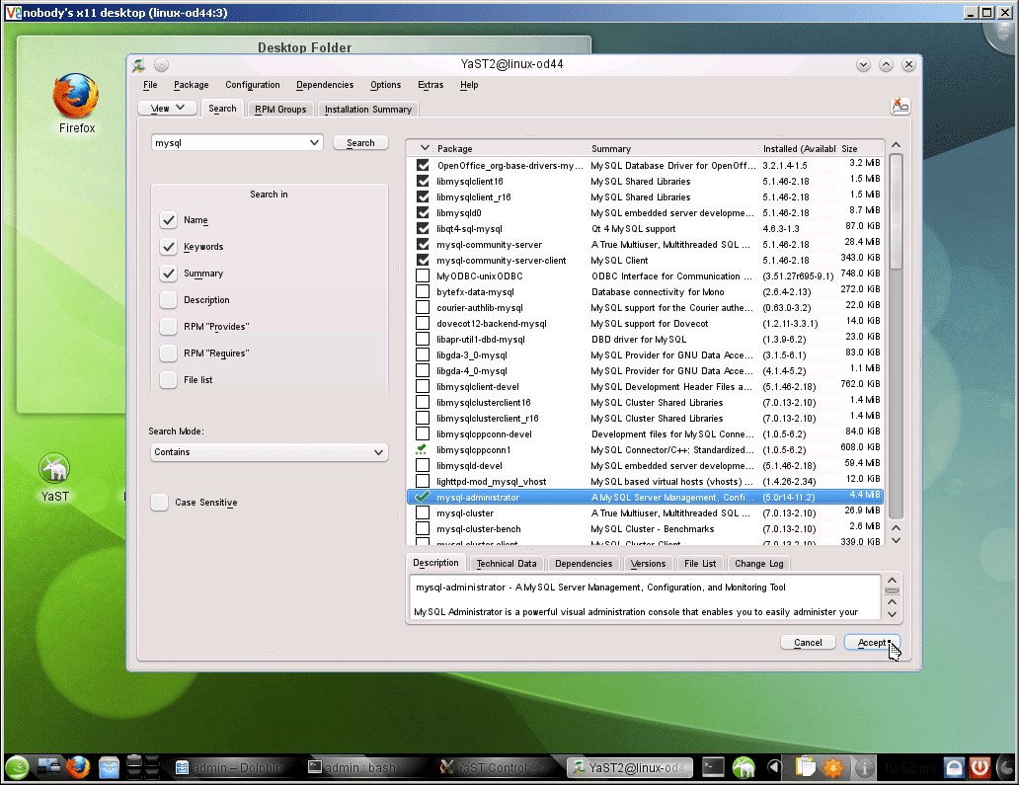
Task: Click the VNC icon in the viewer titlebar
Action: tap(13, 13)
